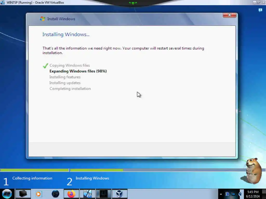Click the volume tray icon
Viewport: 266px width, 199px height.
pyautogui.click(x=240, y=194)
